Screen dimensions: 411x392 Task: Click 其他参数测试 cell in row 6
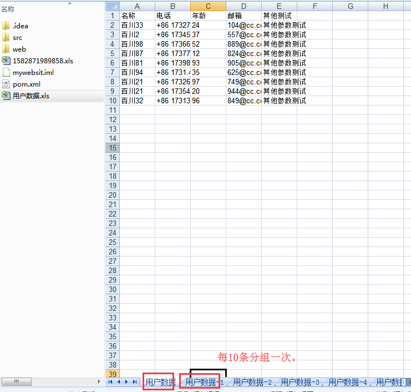tap(279, 63)
